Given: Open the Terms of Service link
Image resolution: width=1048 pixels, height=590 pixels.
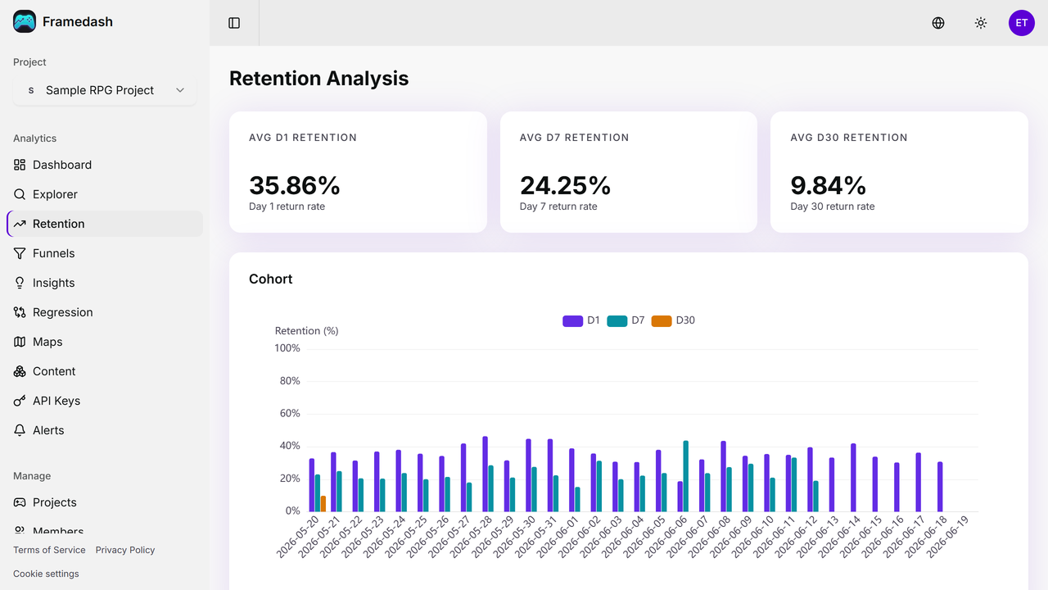Looking at the screenshot, I should 49,550.
